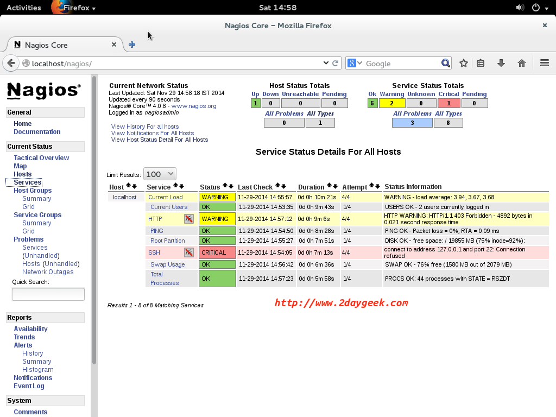Open Tactical Overview in the sidebar
Viewport: 556px width, 417px height.
pyautogui.click(x=41, y=158)
